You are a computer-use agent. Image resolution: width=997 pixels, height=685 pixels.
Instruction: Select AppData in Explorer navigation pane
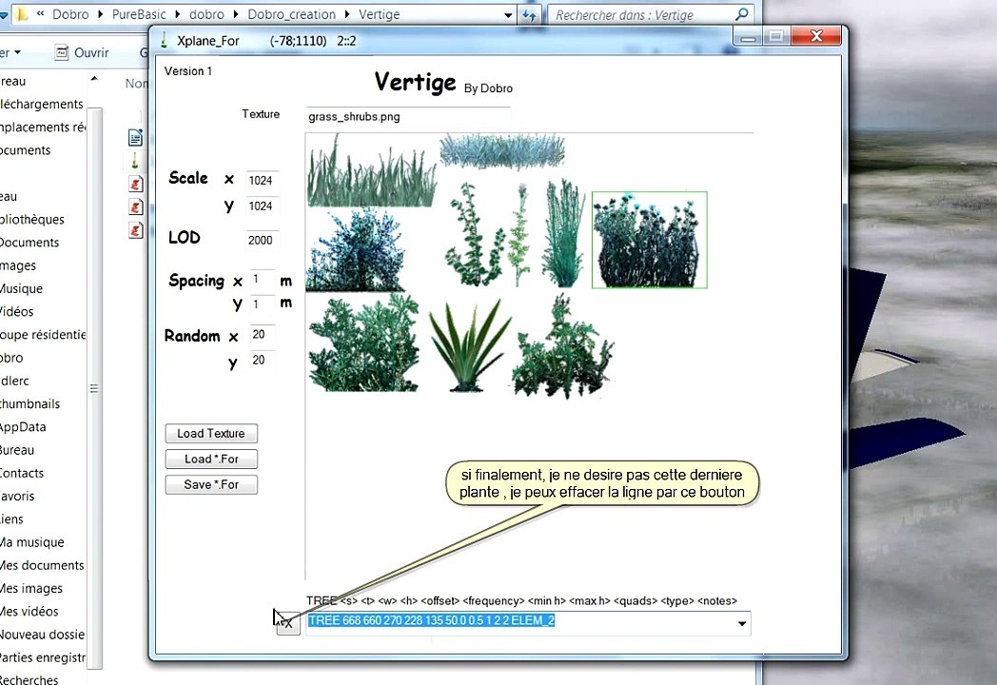23,427
